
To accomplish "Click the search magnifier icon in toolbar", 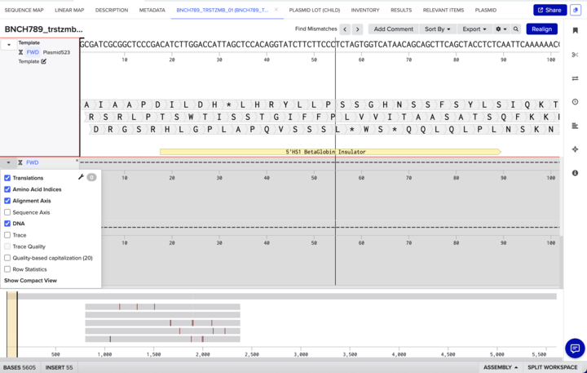I will click(516, 29).
